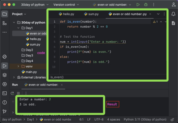Open main.py in project tree
Screen dimensions: 178x123
(29, 72)
